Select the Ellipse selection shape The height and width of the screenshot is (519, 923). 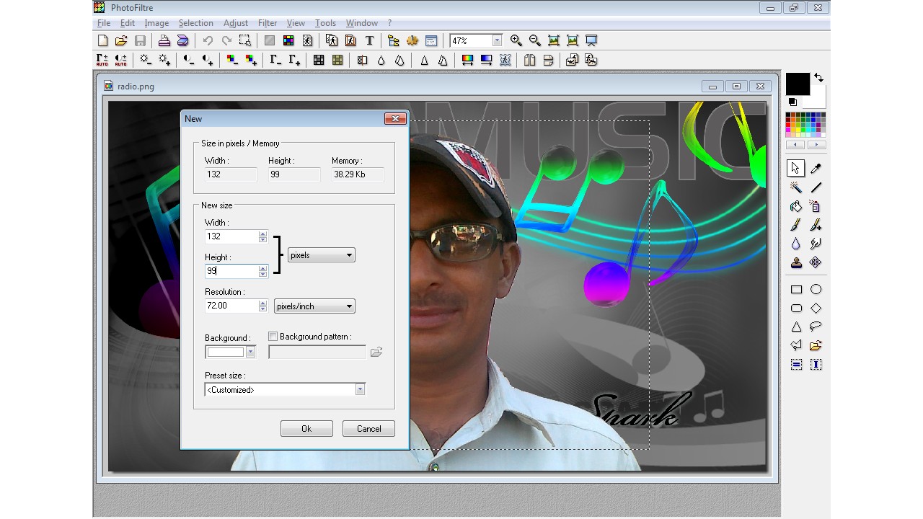[x=816, y=289]
